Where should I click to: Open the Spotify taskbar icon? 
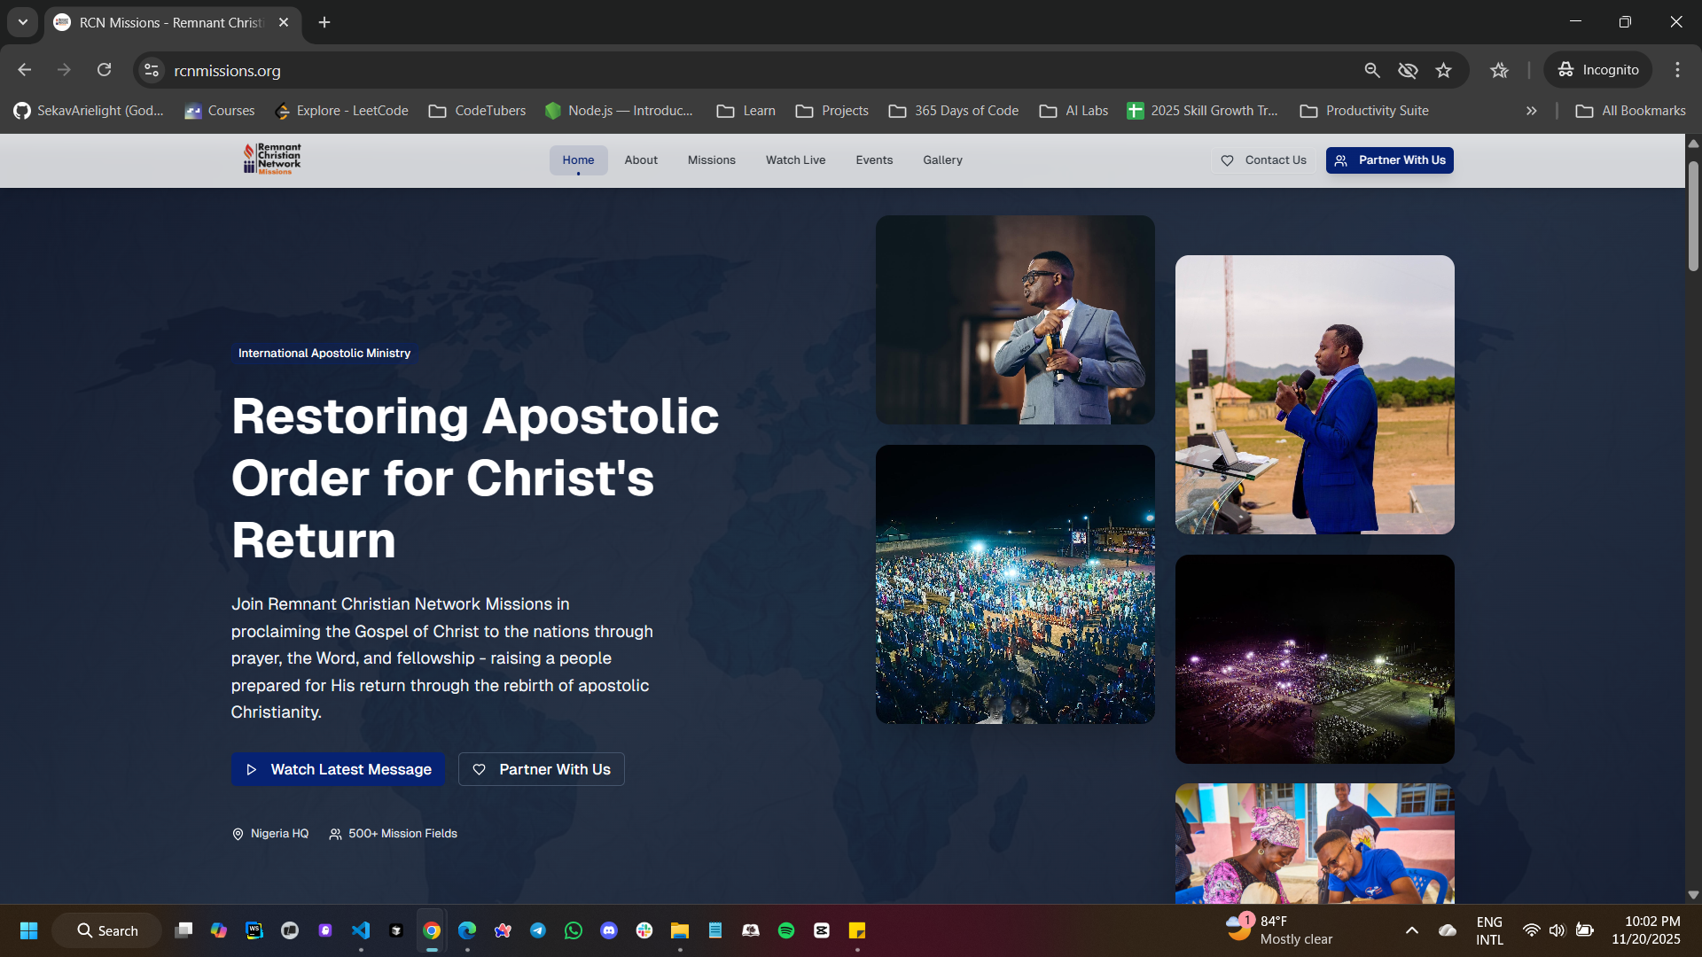point(786,930)
